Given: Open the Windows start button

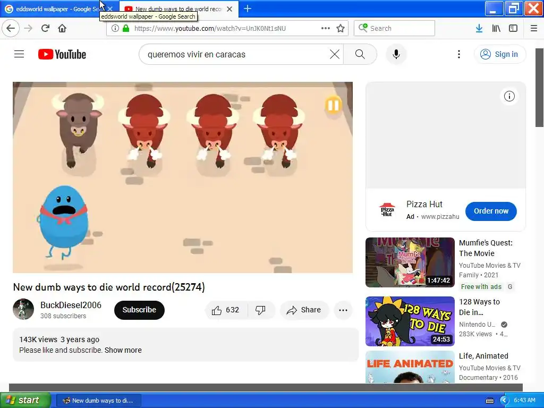Looking at the screenshot, I should point(25,401).
